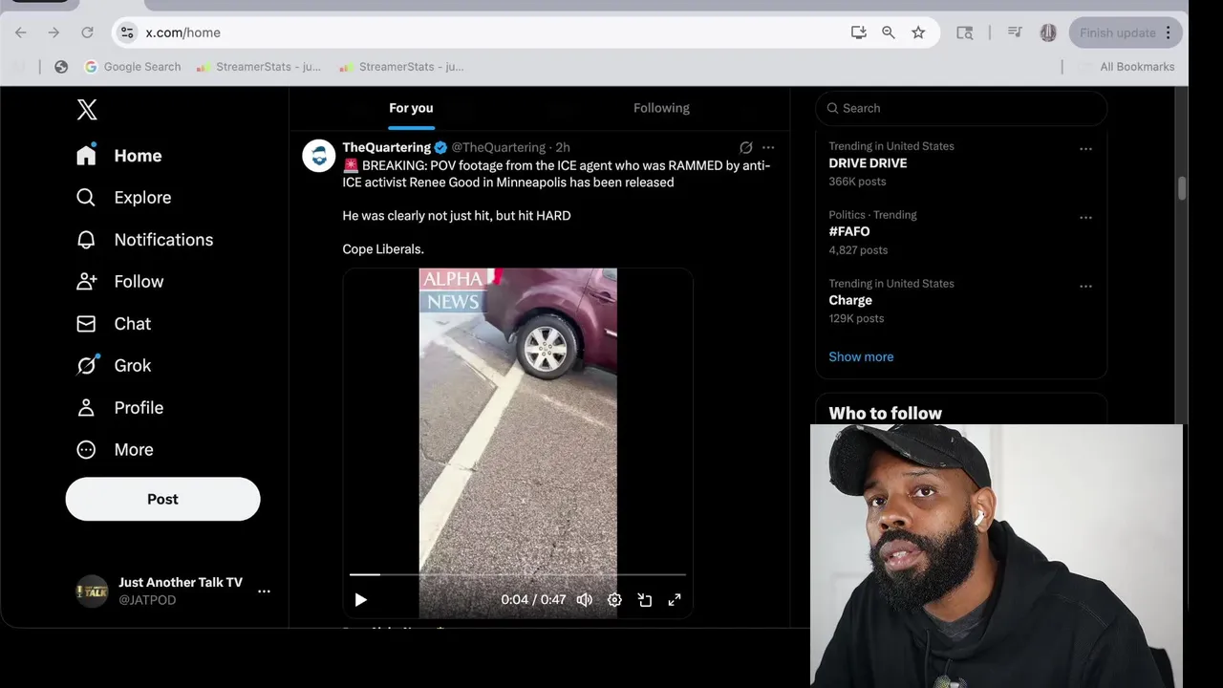
Task: Open options for DRIVE DRIVE trend
Action: (1085, 149)
